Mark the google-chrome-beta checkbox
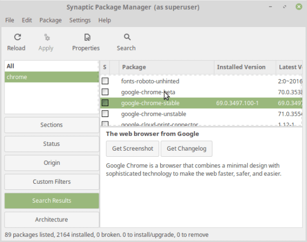Screen dimensions: 307x242 [x=105, y=92]
